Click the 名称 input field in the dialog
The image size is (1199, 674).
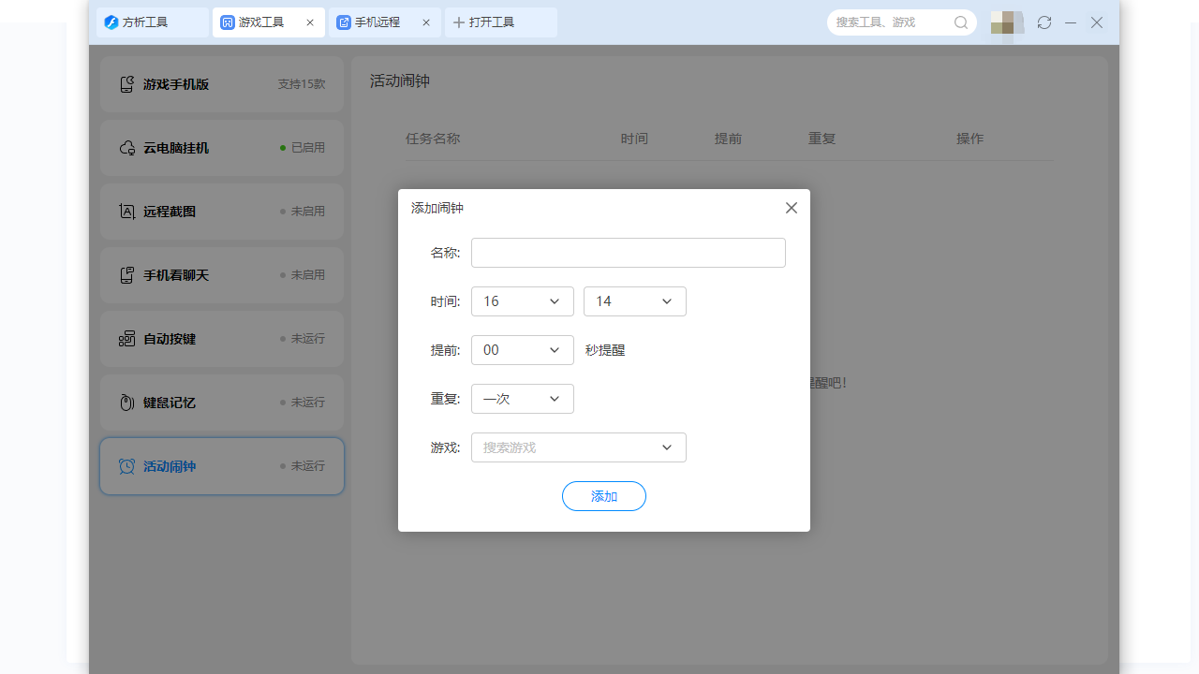tap(628, 252)
